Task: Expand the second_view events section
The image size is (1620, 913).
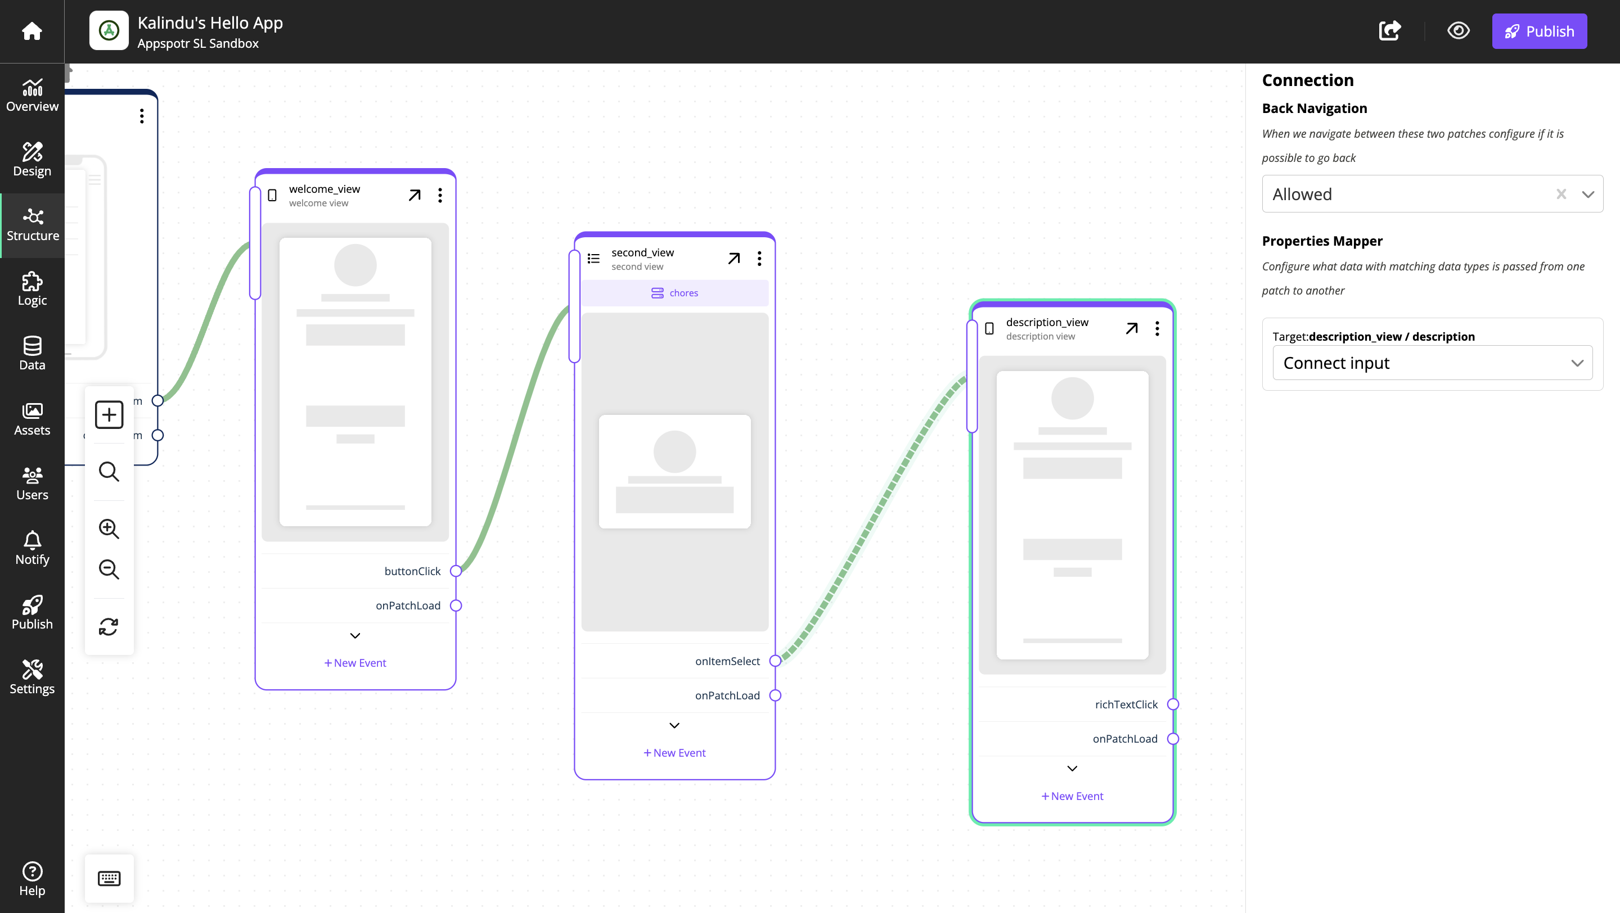Action: pos(674,725)
